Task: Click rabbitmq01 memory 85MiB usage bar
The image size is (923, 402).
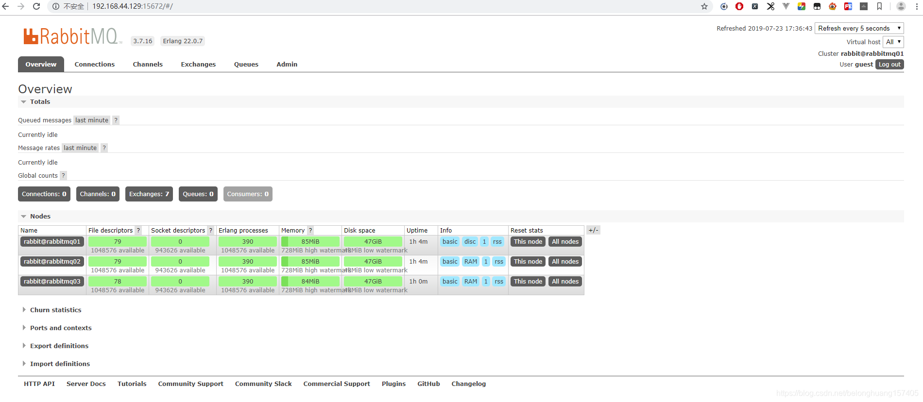Action: click(310, 242)
